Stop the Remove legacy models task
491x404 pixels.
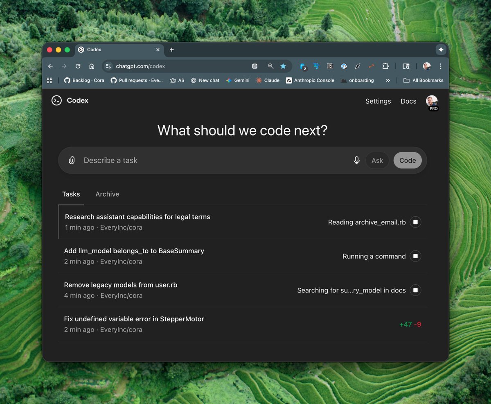(415, 290)
